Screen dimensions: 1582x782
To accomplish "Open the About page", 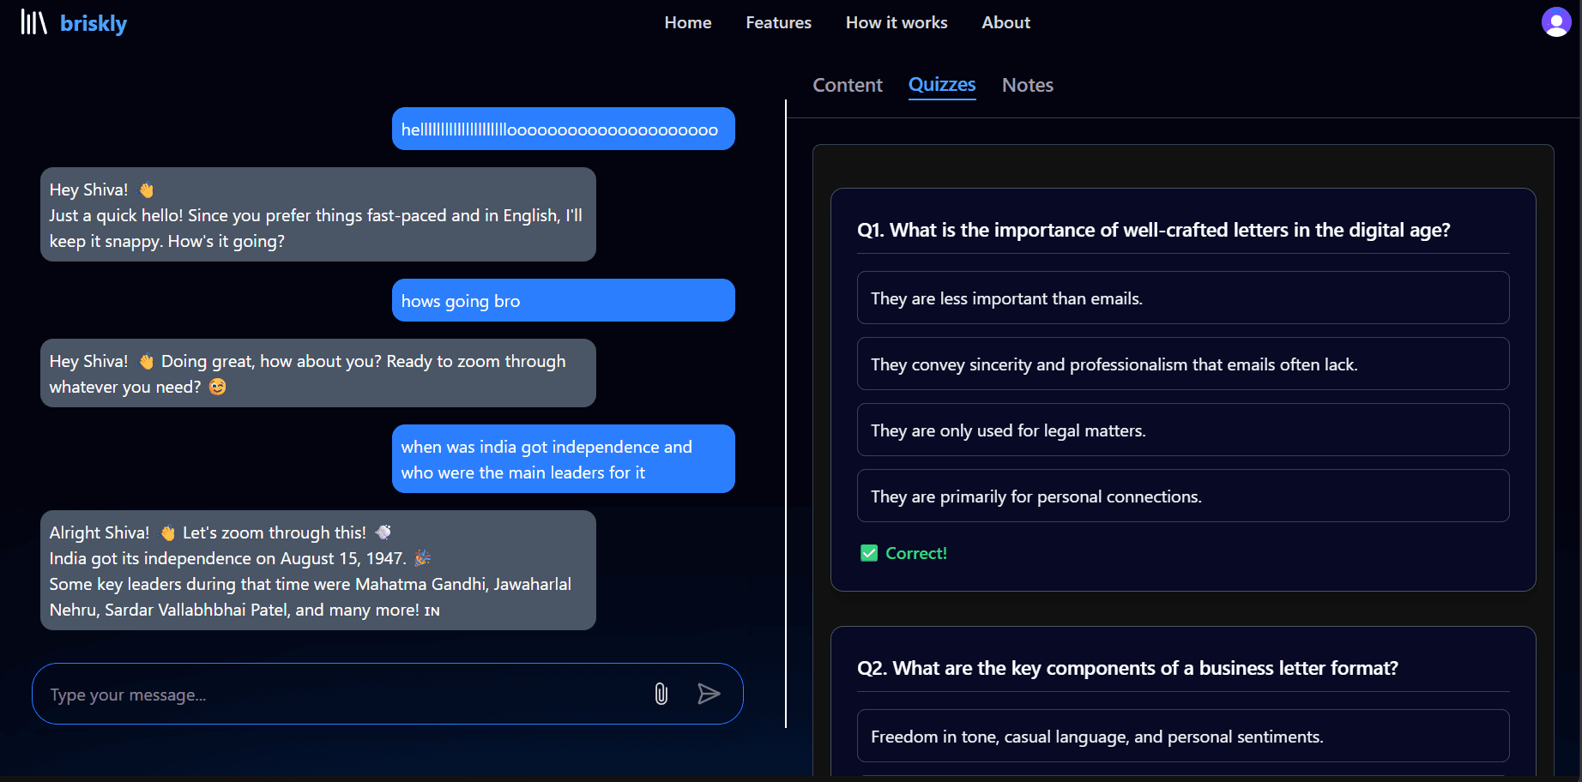I will [x=1005, y=22].
